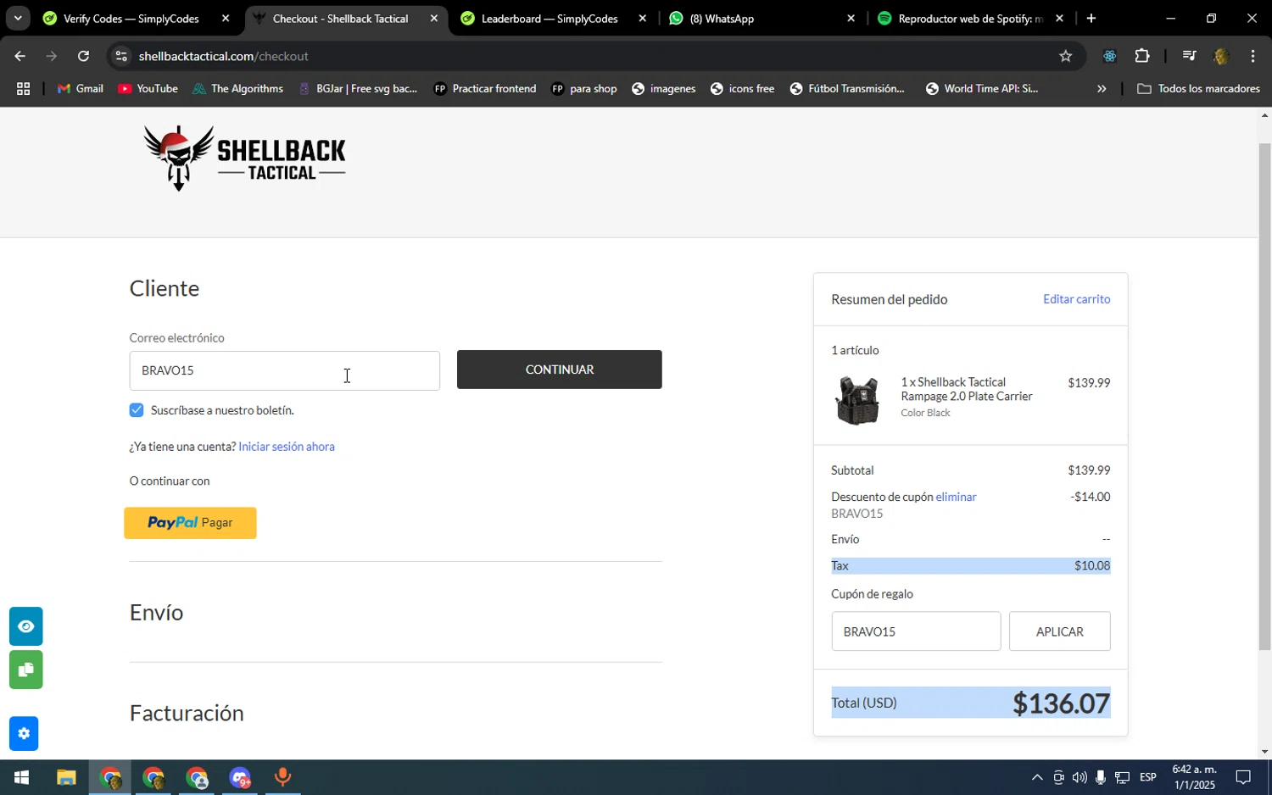Screen dimensions: 1272x795
Task: Select the Checkout Shellback Tactical tab
Action: click(x=340, y=19)
